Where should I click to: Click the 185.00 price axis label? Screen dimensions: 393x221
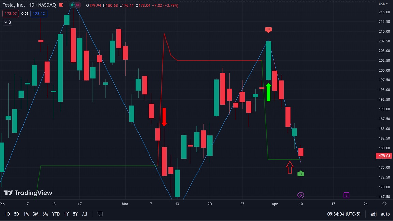384,129
